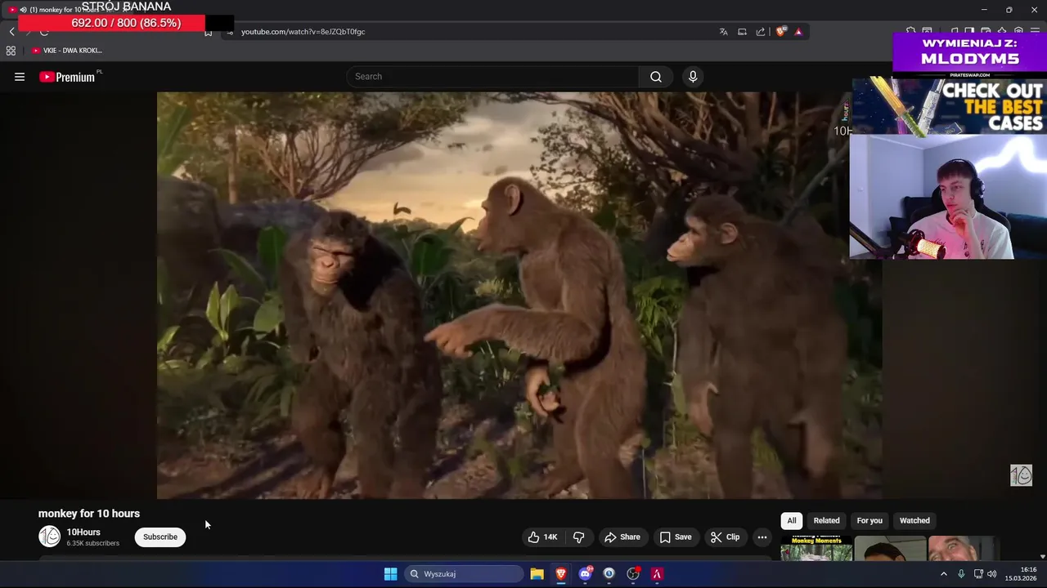Select the Related filter chip
This screenshot has width=1047, height=588.
pos(826,520)
